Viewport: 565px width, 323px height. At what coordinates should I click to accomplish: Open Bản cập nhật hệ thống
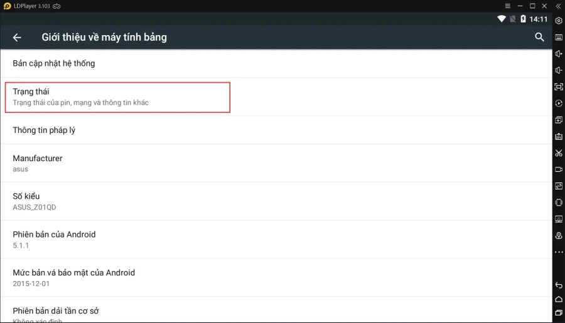tap(54, 63)
